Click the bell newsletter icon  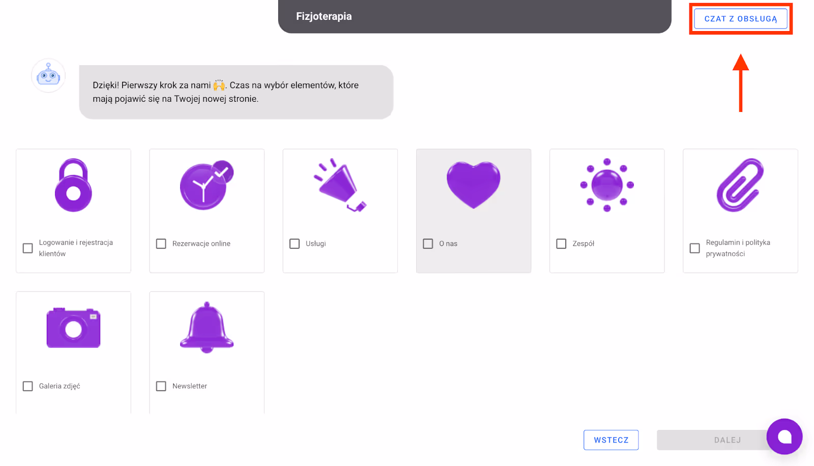point(207,327)
